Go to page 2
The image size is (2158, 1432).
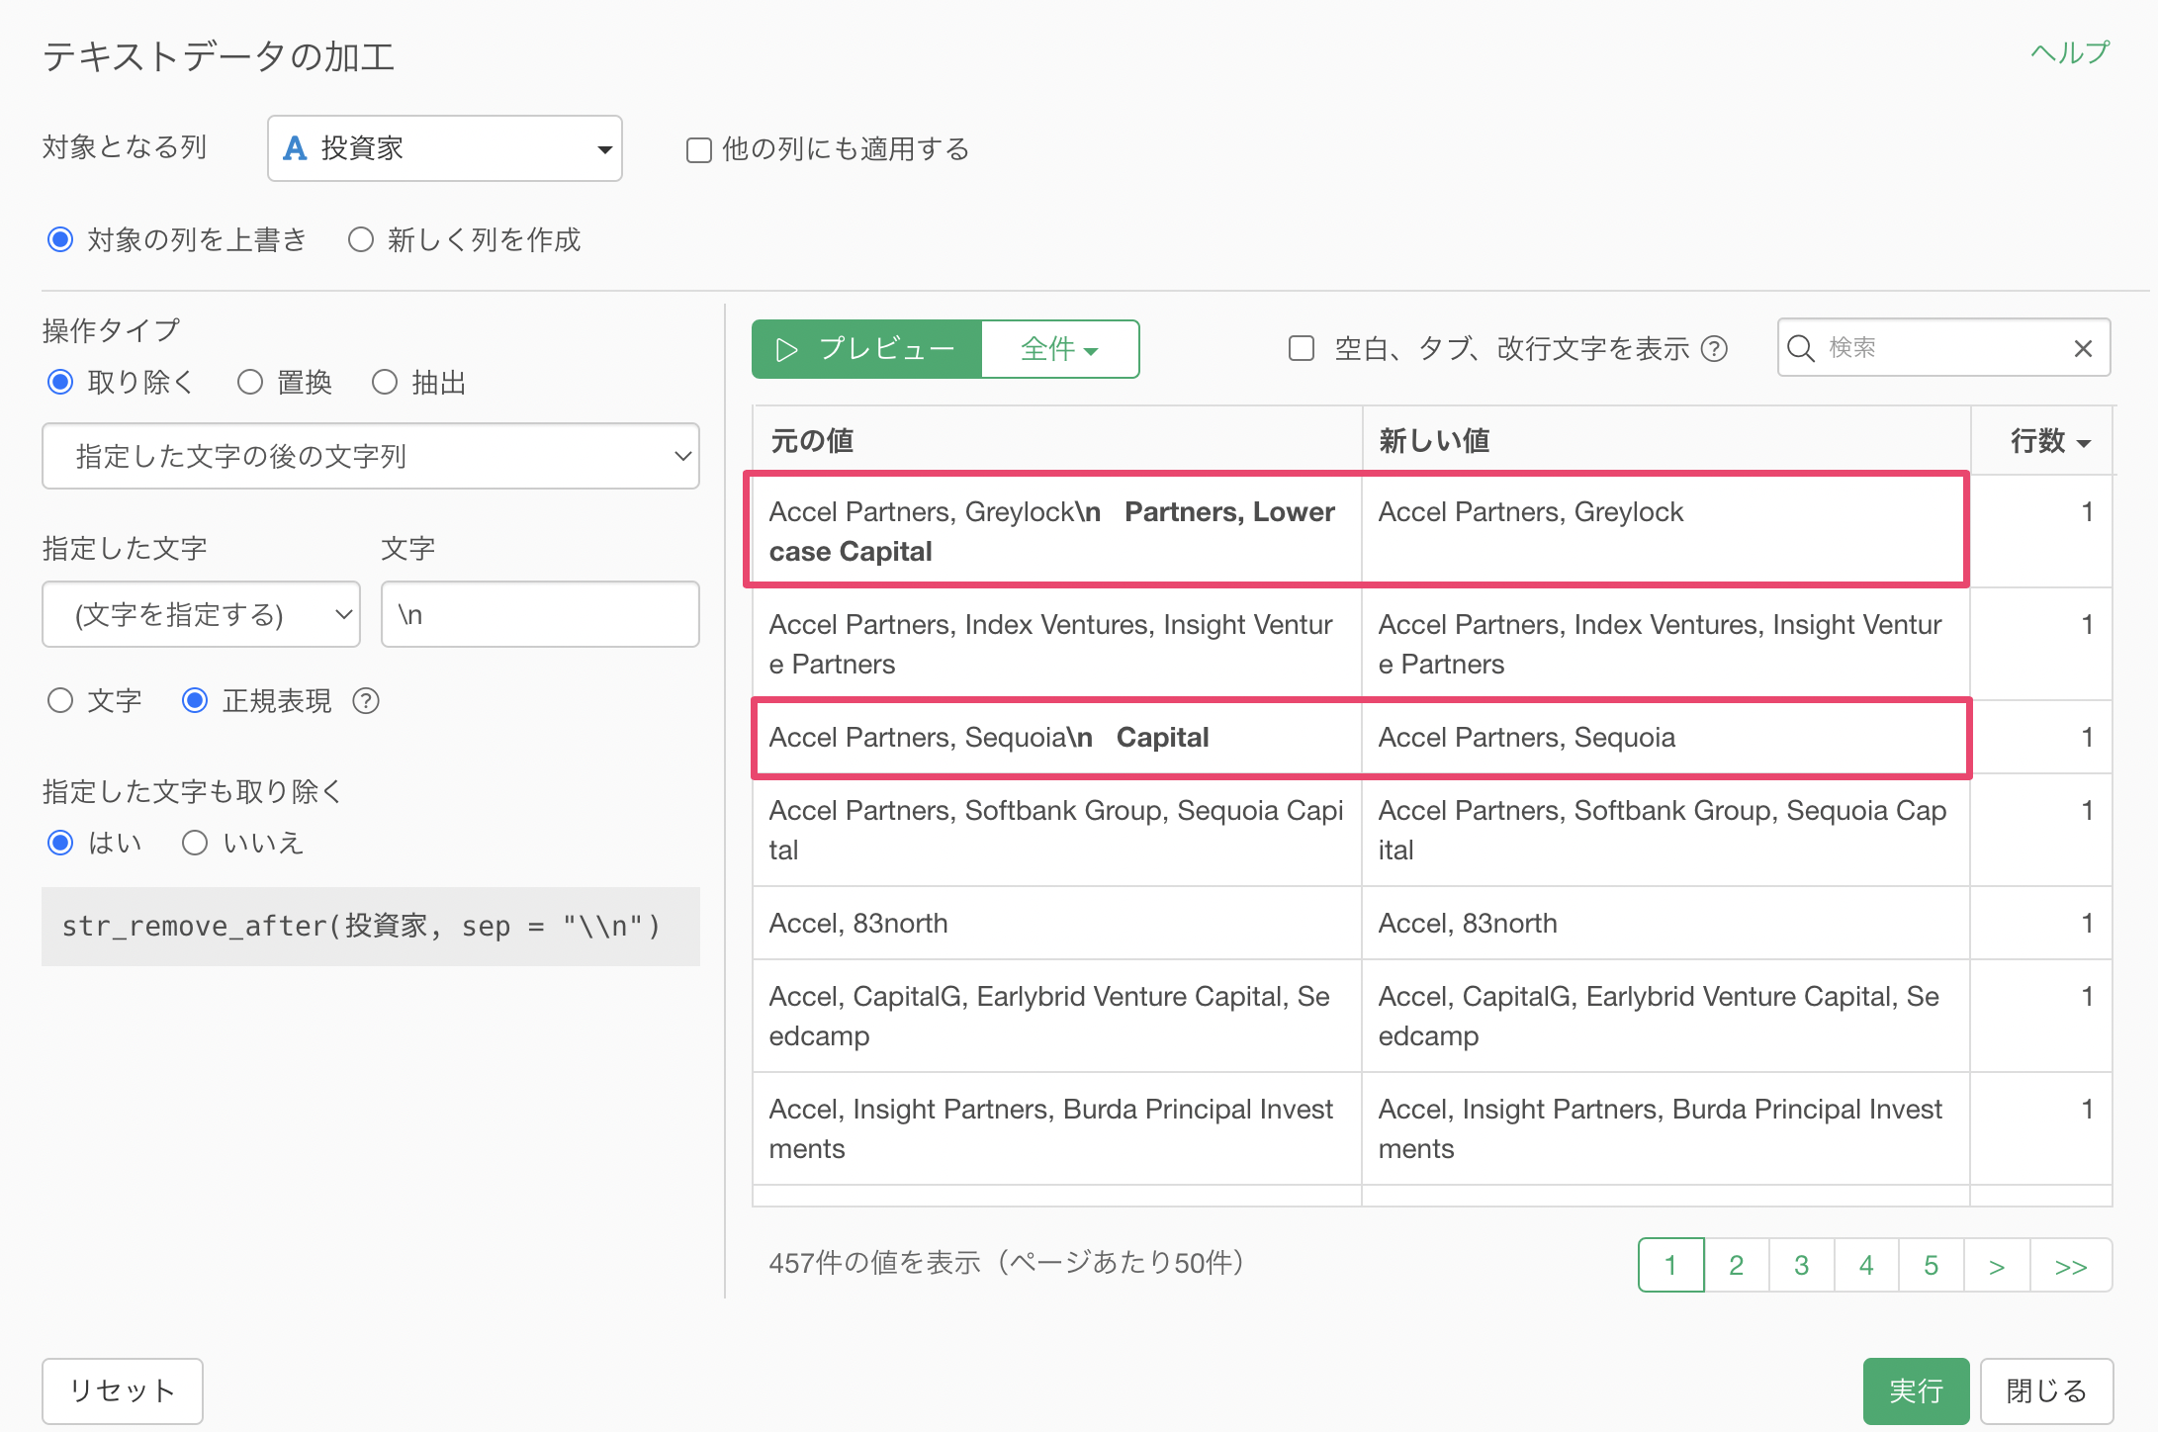click(1736, 1265)
